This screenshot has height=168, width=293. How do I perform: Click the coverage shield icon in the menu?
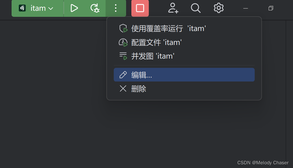pos(123,29)
